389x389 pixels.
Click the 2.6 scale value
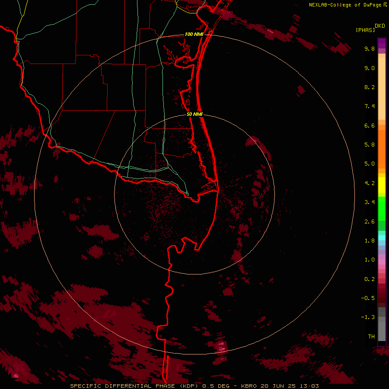pyautogui.click(x=370, y=222)
